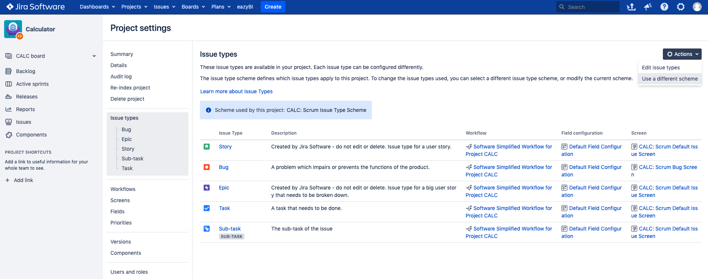
Task: Open Backlog in the sidebar
Action: tap(25, 71)
